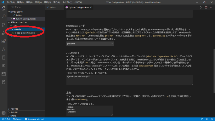Open the IntelliSense mode gcc-x64 dropdown
Image resolution: width=215 pixels, height=121 pixels.
(x=90, y=43)
